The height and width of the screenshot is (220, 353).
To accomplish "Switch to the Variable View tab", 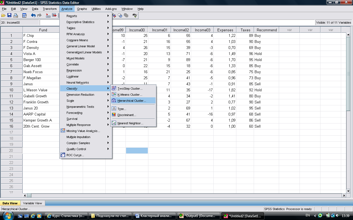I will point(33,203).
